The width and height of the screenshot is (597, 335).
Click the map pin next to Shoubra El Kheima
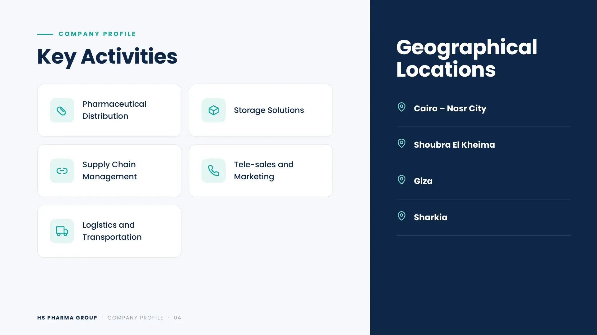coord(401,144)
